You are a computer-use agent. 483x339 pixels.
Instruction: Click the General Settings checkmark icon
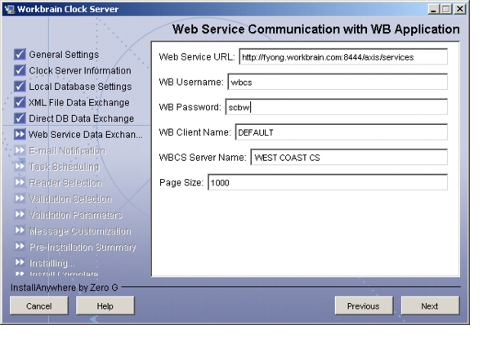coord(20,54)
